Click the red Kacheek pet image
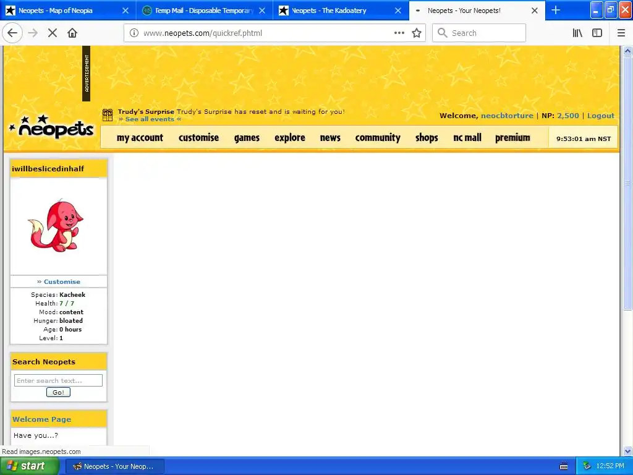The width and height of the screenshot is (633, 475). [56, 225]
